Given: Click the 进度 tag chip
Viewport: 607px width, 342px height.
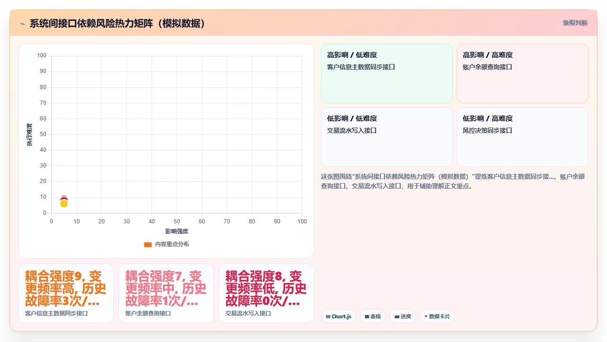Looking at the screenshot, I should pyautogui.click(x=403, y=316).
